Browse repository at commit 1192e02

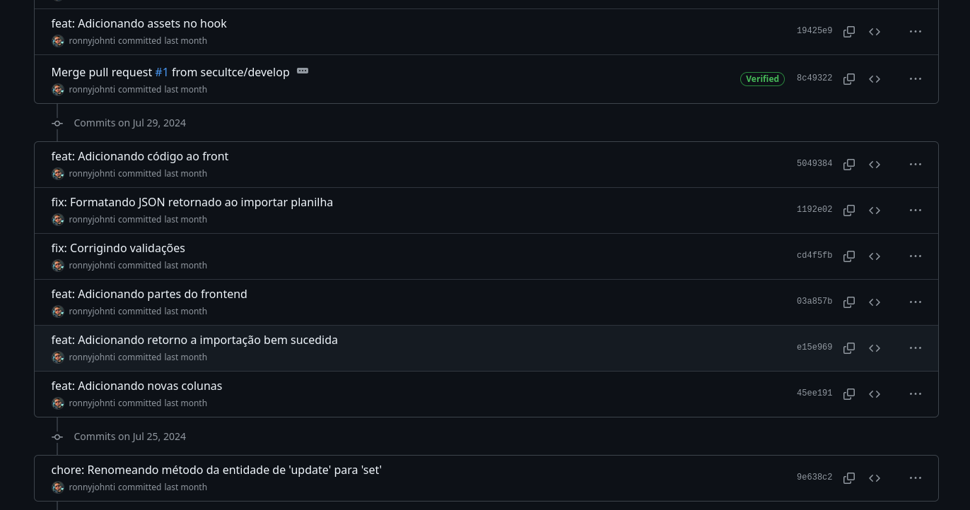(x=875, y=210)
